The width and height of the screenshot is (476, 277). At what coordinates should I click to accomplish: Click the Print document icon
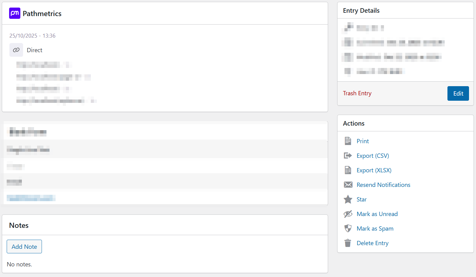(x=348, y=141)
